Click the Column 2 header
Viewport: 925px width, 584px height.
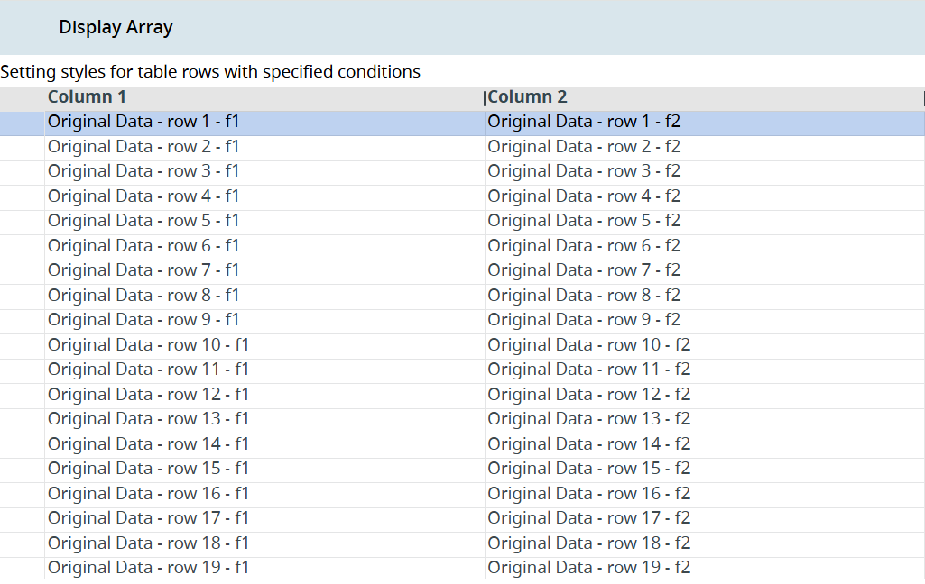pos(528,97)
